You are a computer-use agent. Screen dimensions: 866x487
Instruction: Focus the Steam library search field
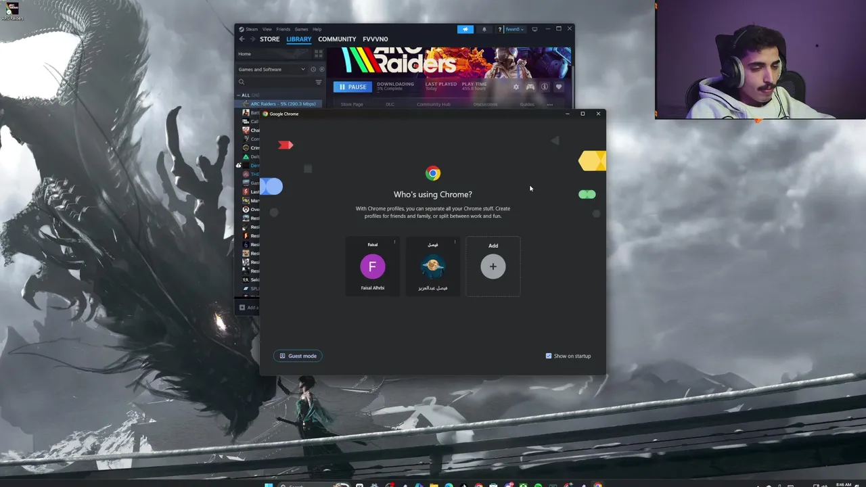pos(279,82)
